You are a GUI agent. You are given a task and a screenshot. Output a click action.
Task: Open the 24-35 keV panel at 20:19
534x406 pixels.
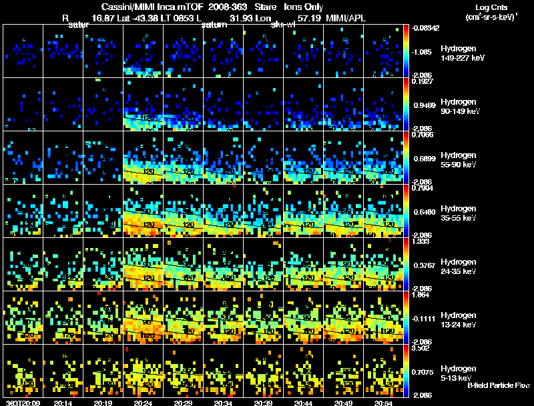click(x=103, y=265)
